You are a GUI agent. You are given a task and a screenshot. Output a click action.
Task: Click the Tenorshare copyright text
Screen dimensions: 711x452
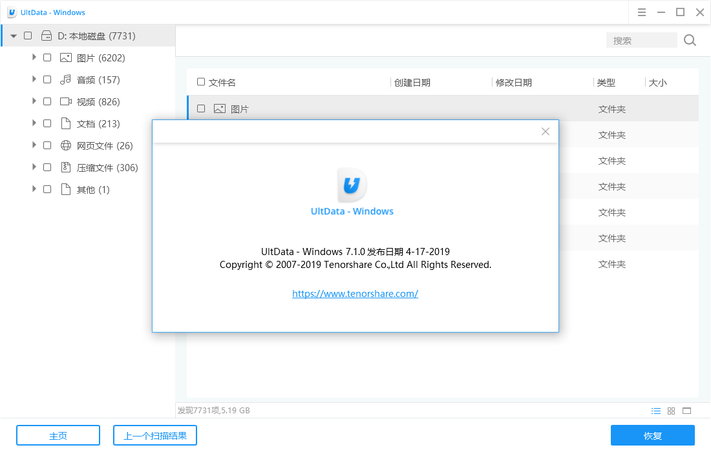point(355,265)
